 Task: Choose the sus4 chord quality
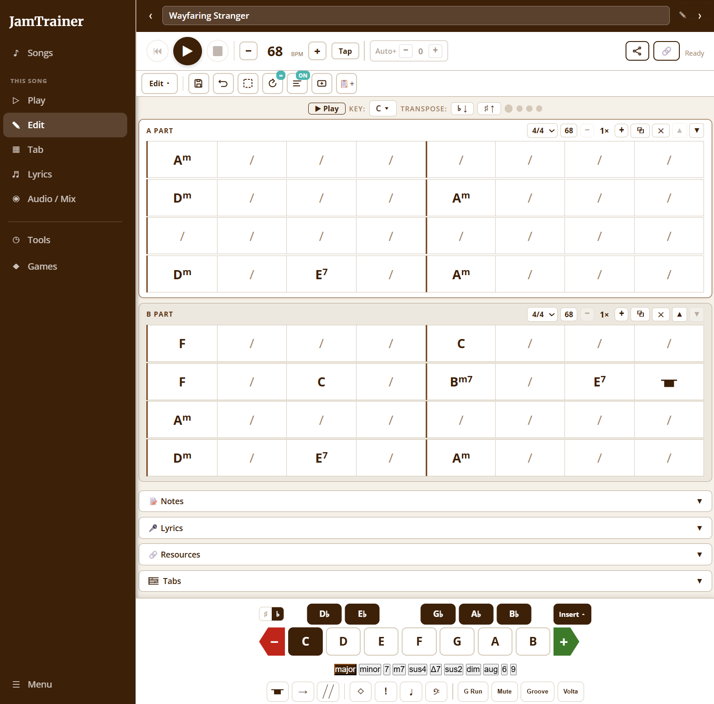(x=417, y=669)
